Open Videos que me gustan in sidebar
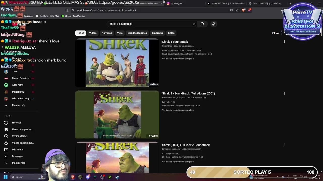Screen dimensions: 323x181 click(19, 143)
